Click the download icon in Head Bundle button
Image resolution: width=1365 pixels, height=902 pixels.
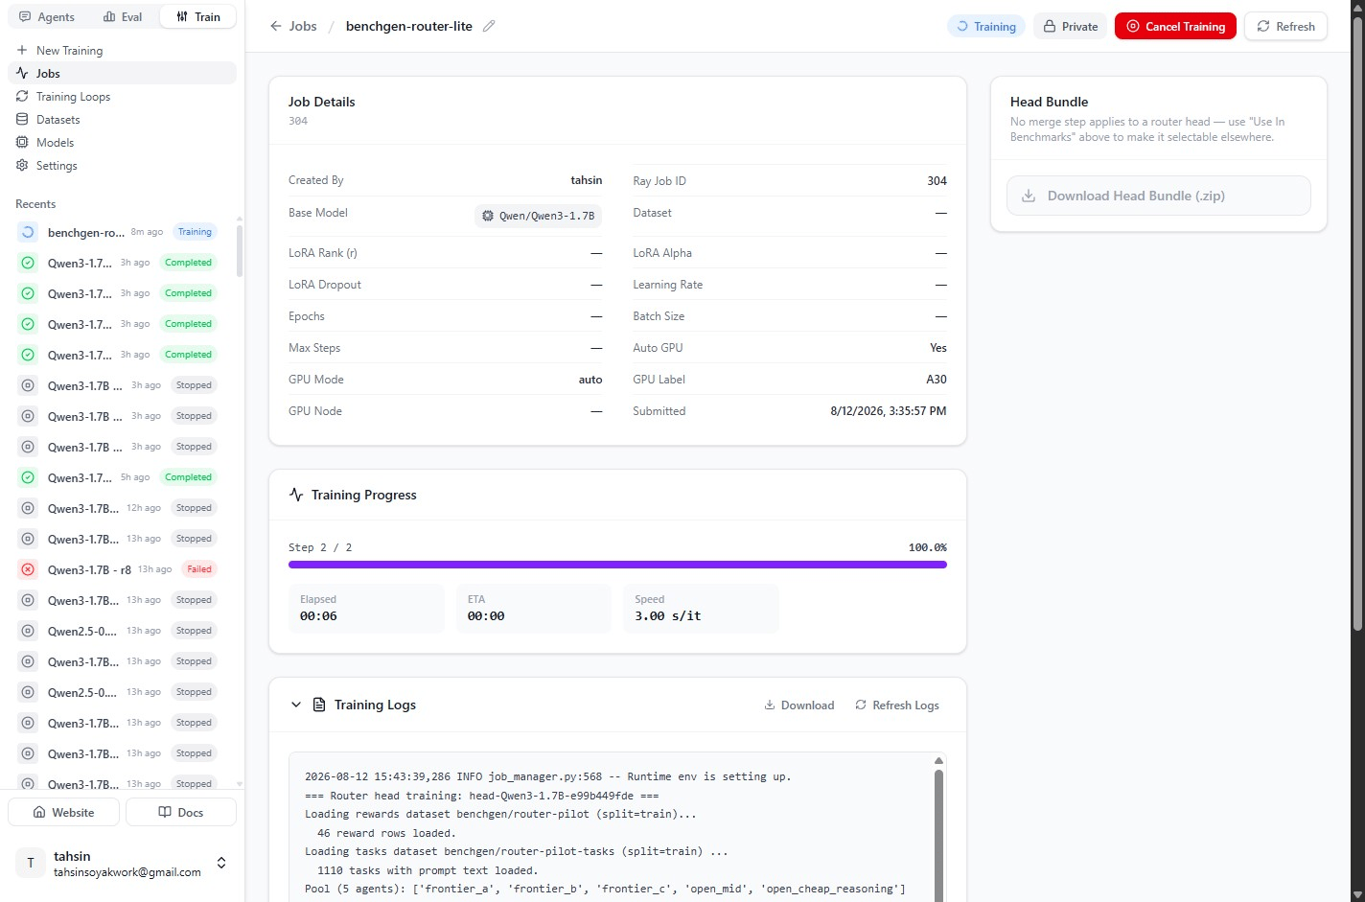pyautogui.click(x=1029, y=196)
